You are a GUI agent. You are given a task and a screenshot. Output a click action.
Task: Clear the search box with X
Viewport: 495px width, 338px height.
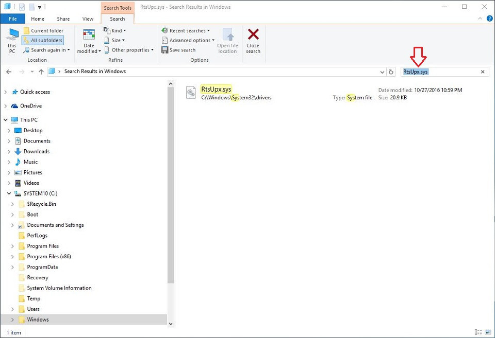(483, 72)
